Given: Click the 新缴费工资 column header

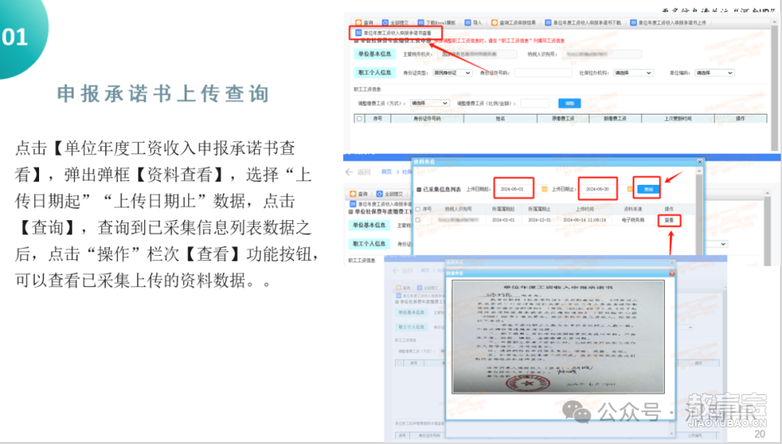Looking at the screenshot, I should coord(615,119).
